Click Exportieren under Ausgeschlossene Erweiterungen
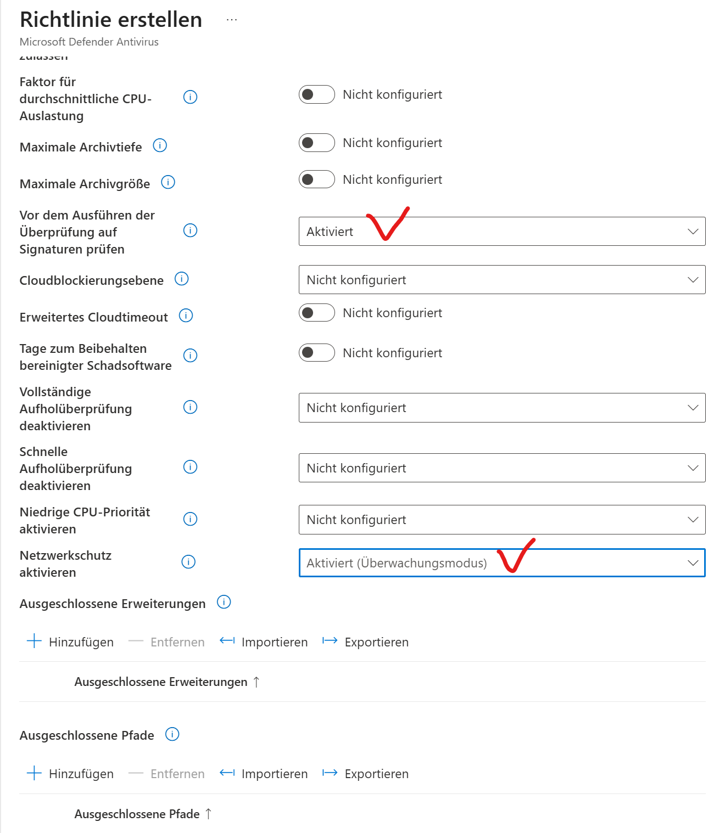725x833 pixels. pyautogui.click(x=366, y=641)
